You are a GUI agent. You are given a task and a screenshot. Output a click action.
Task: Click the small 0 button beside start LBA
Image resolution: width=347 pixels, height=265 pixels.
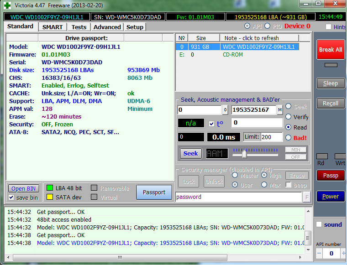[225, 110]
